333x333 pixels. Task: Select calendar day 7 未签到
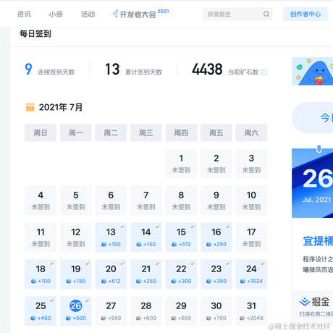tap(146, 201)
